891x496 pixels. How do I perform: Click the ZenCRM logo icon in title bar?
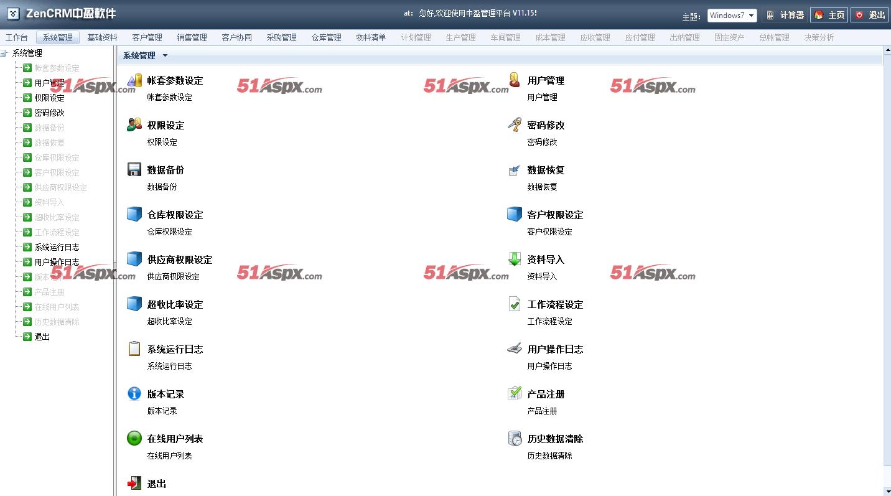tap(13, 14)
